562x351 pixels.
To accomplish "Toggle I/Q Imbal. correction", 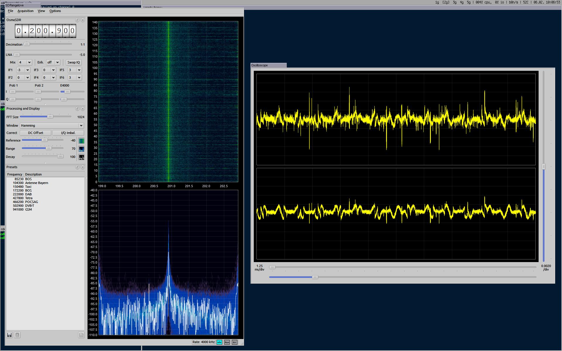I will coord(68,133).
